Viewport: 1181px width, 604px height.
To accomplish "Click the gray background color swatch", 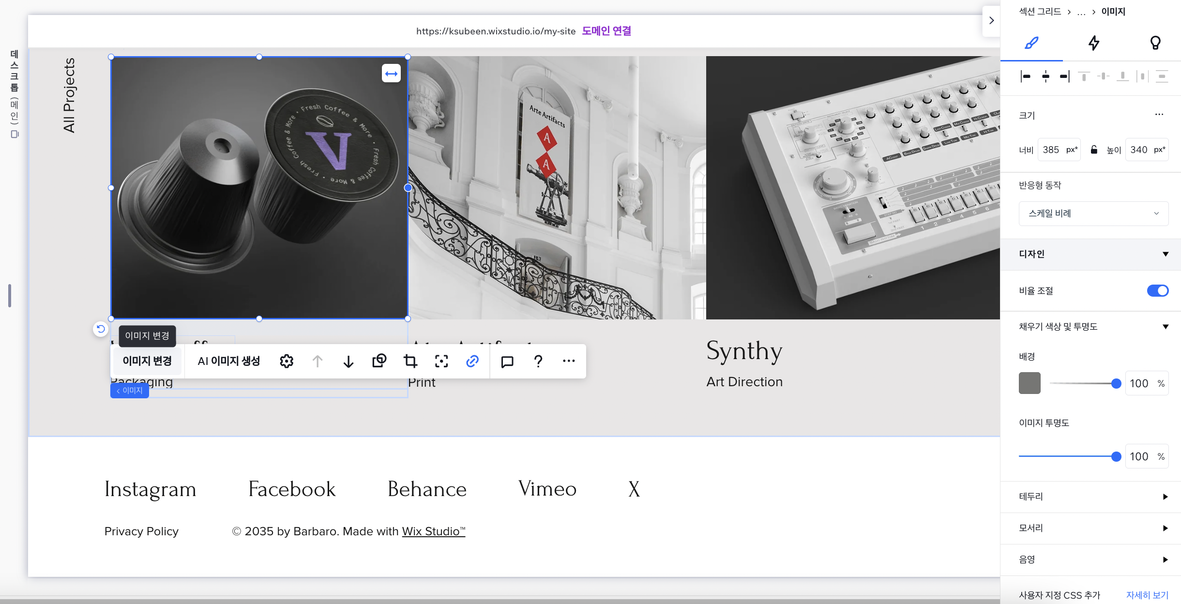I will [1030, 383].
